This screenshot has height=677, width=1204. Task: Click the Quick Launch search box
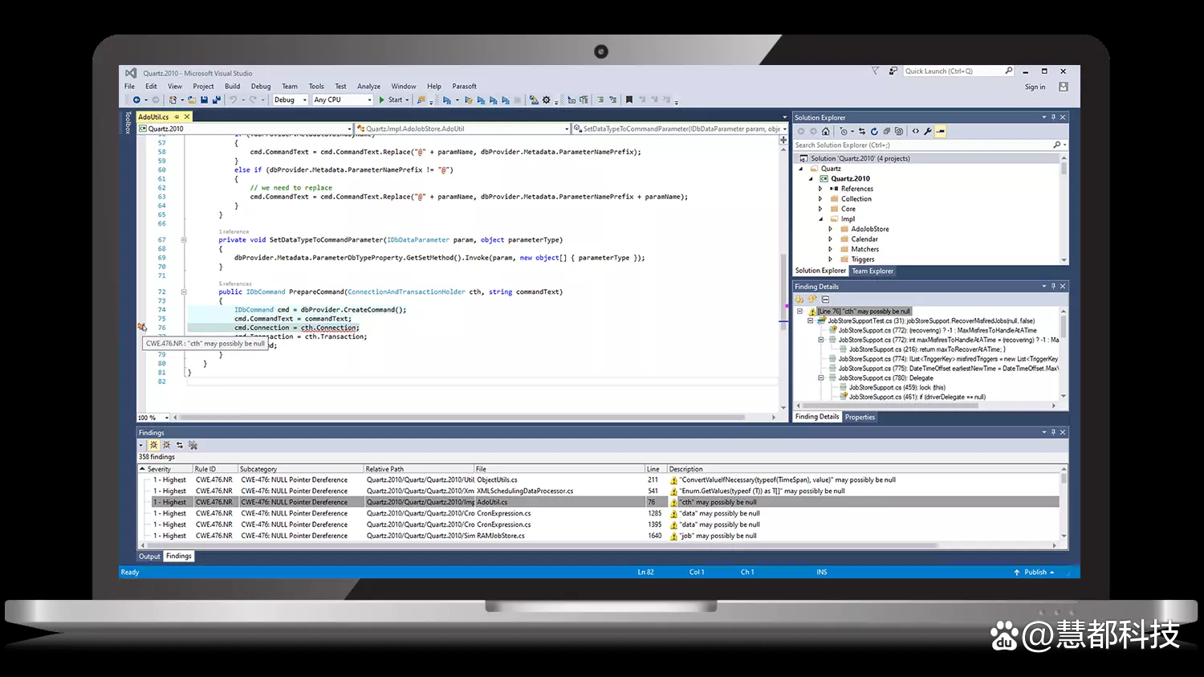[953, 71]
